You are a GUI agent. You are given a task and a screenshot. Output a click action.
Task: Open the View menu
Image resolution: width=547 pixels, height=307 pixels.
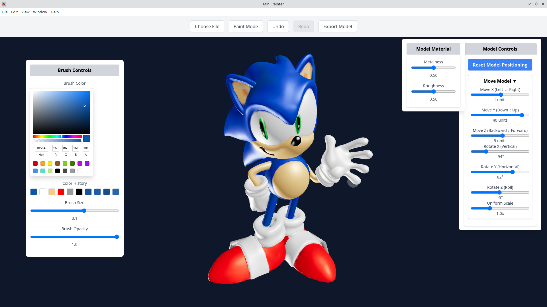click(25, 12)
